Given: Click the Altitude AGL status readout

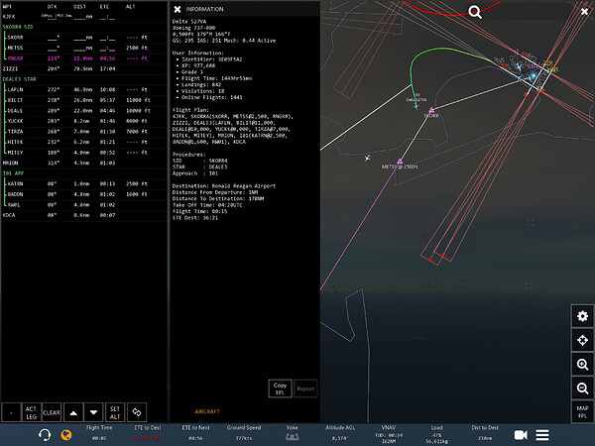Looking at the screenshot, I should click(340, 433).
